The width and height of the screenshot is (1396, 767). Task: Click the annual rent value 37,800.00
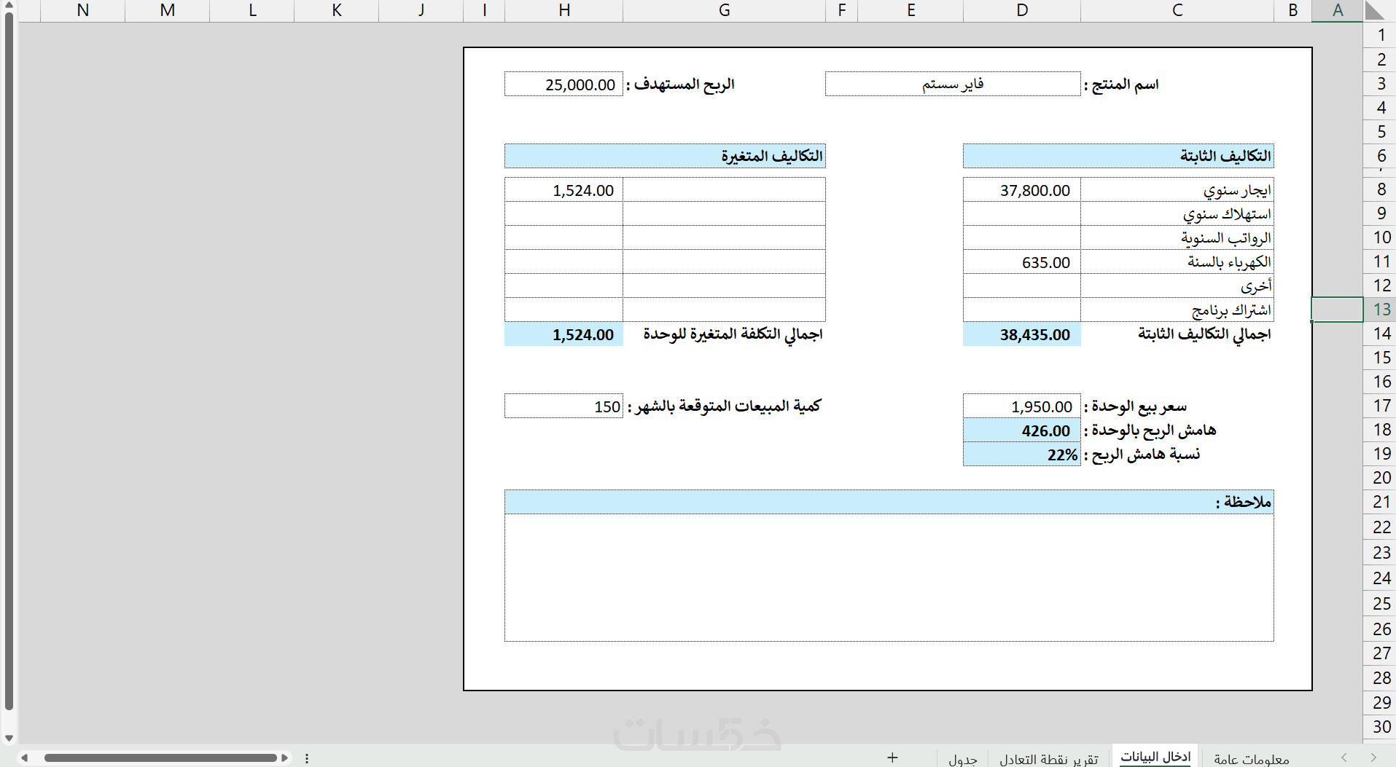(x=1022, y=189)
